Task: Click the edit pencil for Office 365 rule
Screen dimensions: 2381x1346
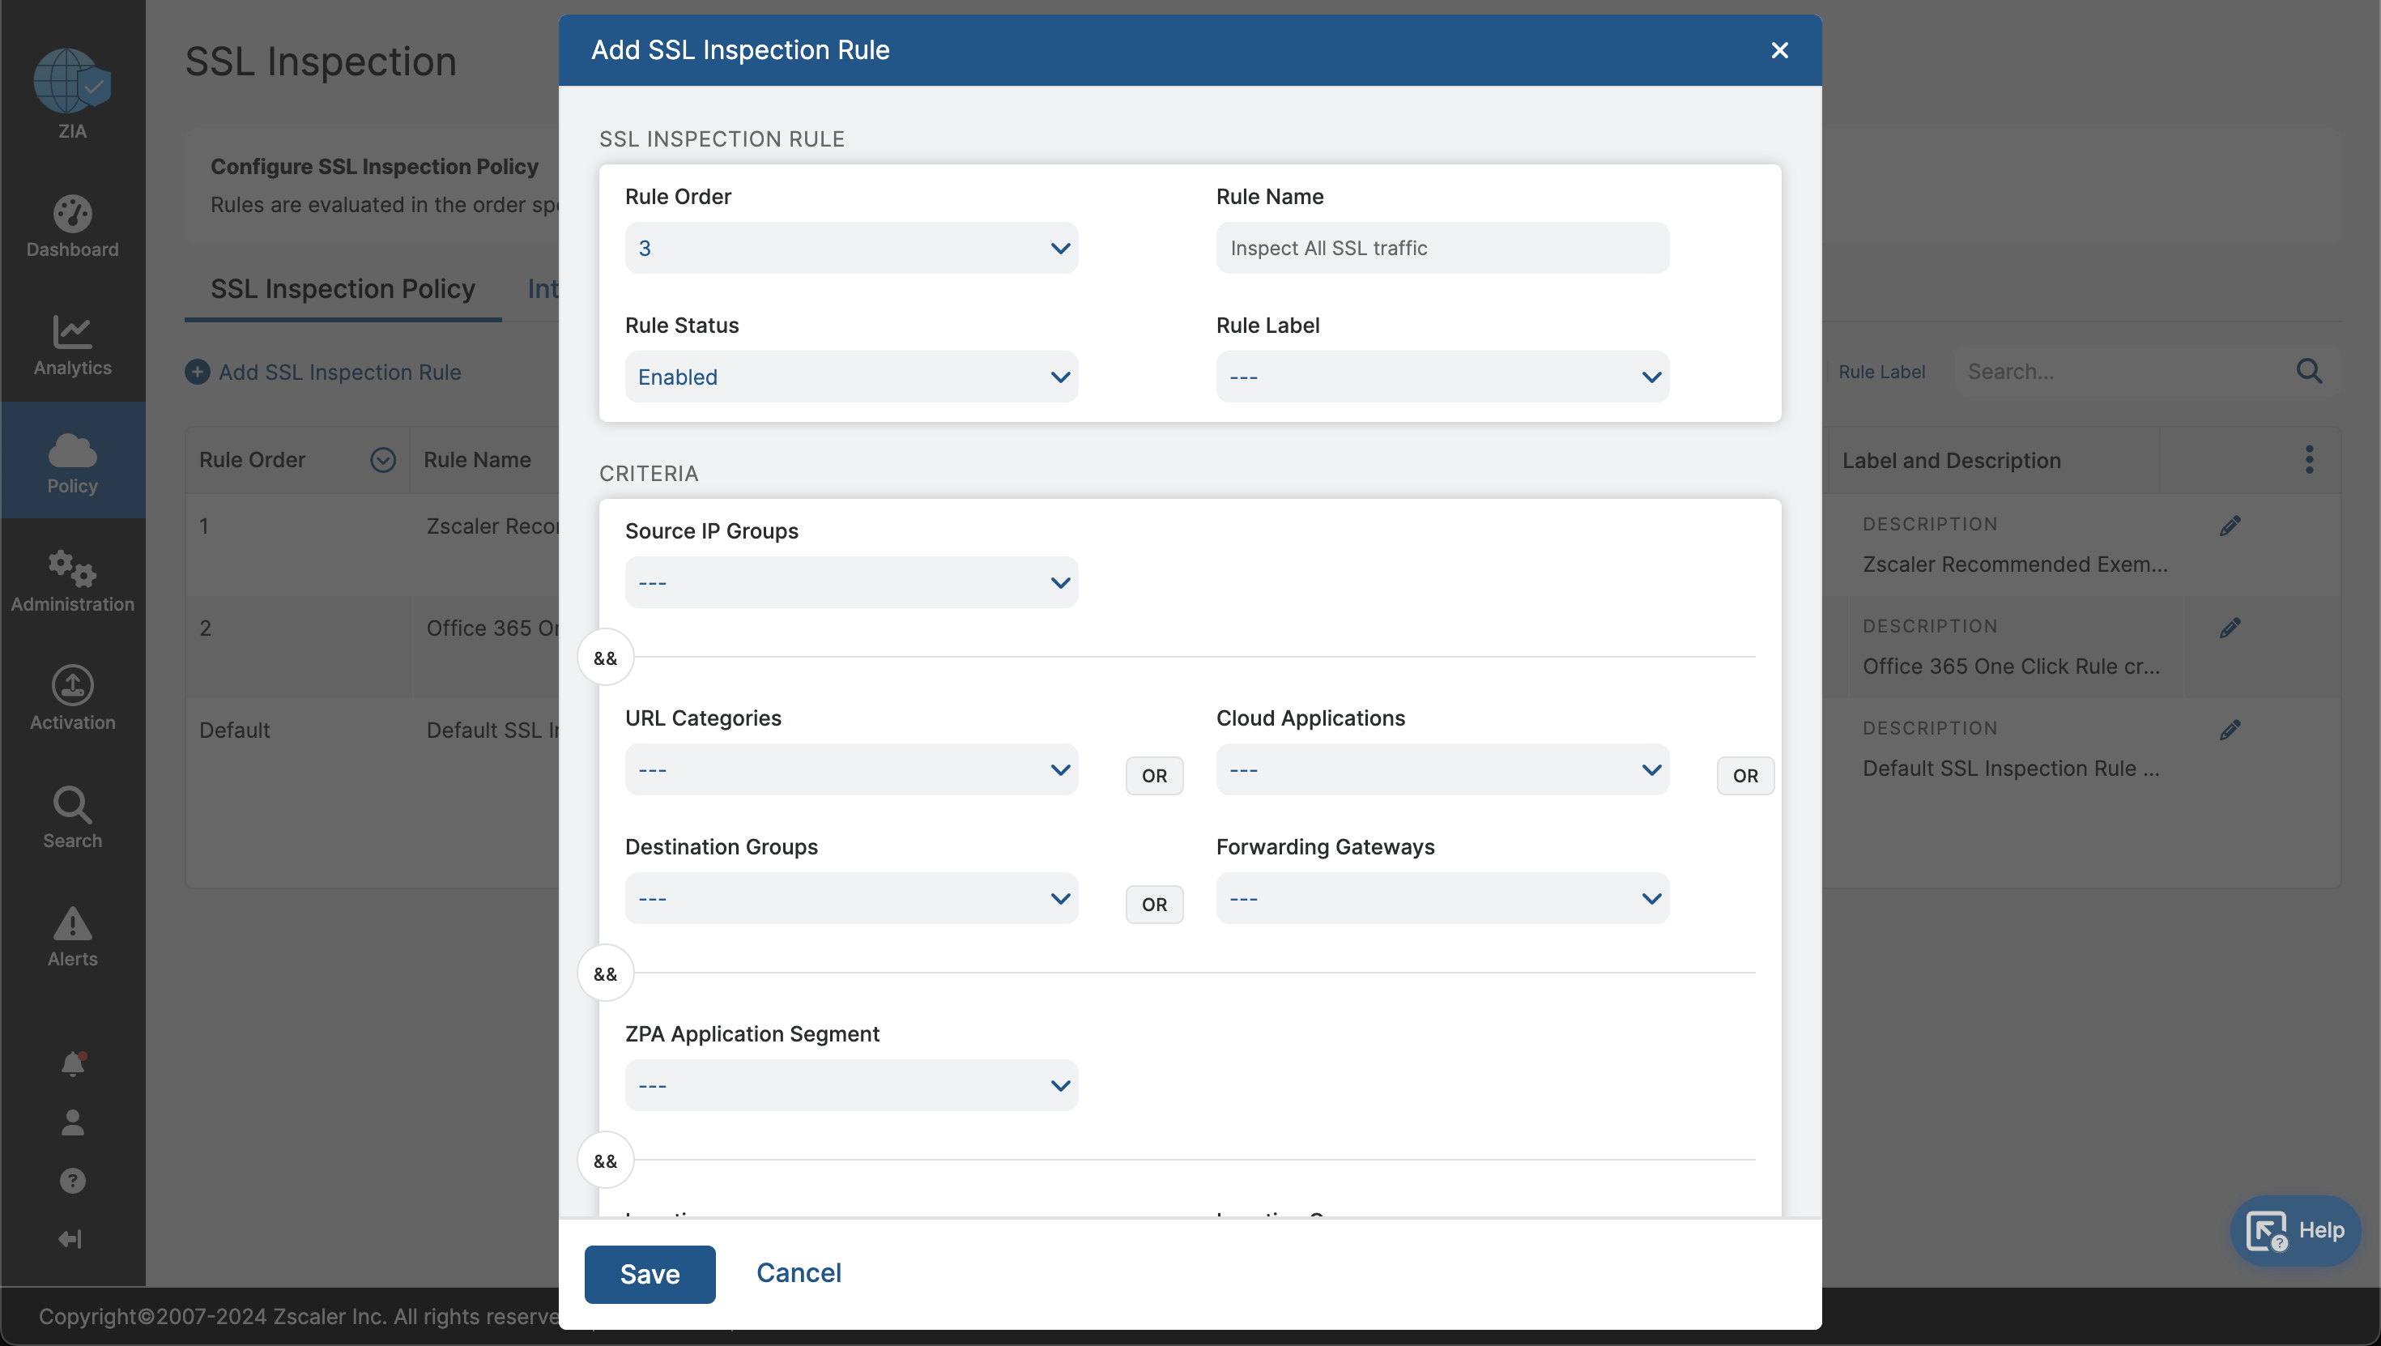Action: [2230, 628]
